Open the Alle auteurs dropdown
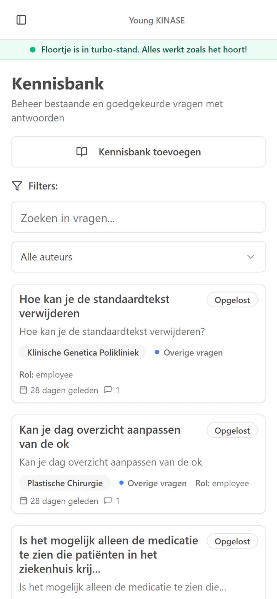 click(x=138, y=257)
